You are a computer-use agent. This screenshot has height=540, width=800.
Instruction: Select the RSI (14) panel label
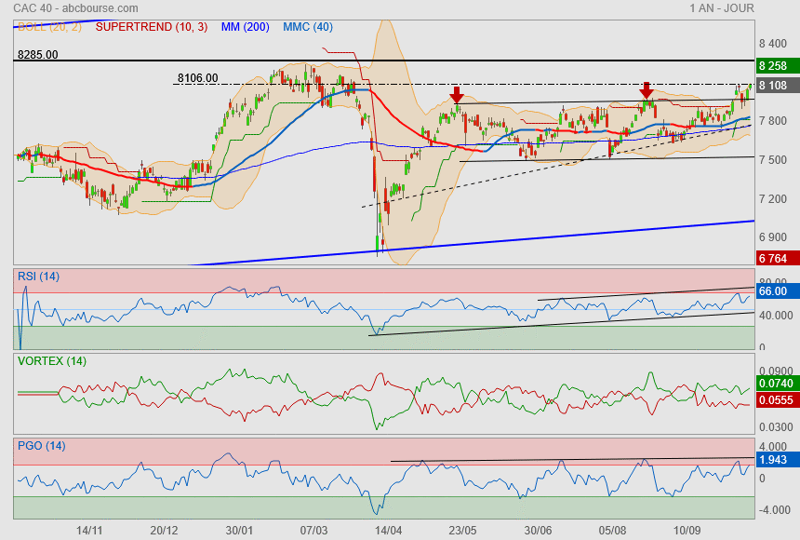tap(39, 277)
